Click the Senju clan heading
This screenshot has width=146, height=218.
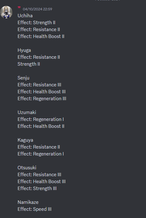[x=24, y=78]
